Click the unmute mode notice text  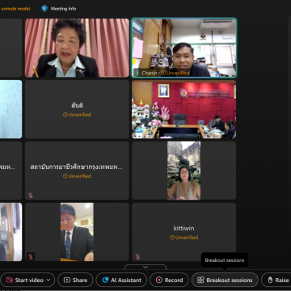(x=15, y=9)
